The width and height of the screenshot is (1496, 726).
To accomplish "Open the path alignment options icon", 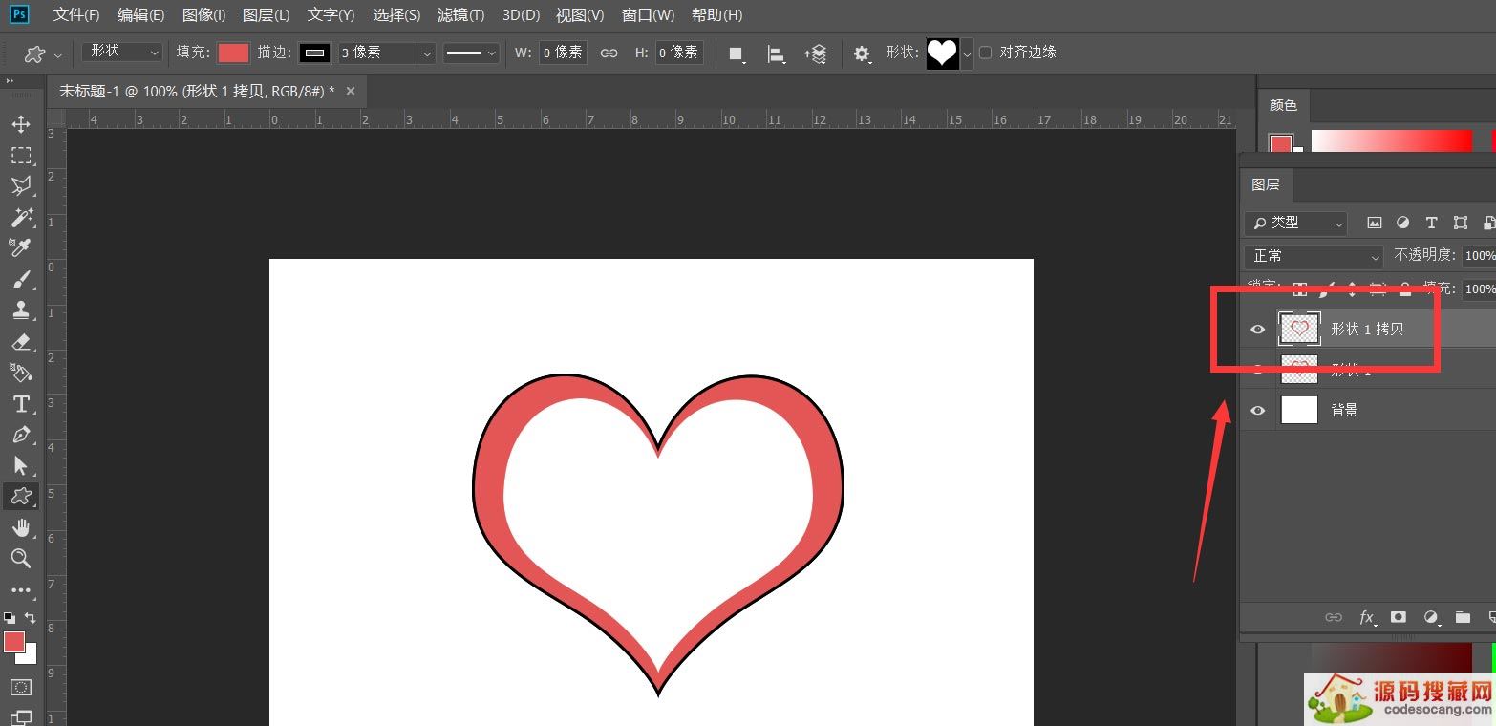I will click(x=776, y=53).
